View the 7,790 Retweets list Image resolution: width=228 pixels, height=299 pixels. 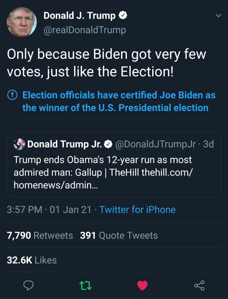point(40,235)
